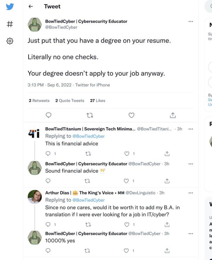Open the 27 Likes list
Screen dimensions: 212x260
(98, 100)
